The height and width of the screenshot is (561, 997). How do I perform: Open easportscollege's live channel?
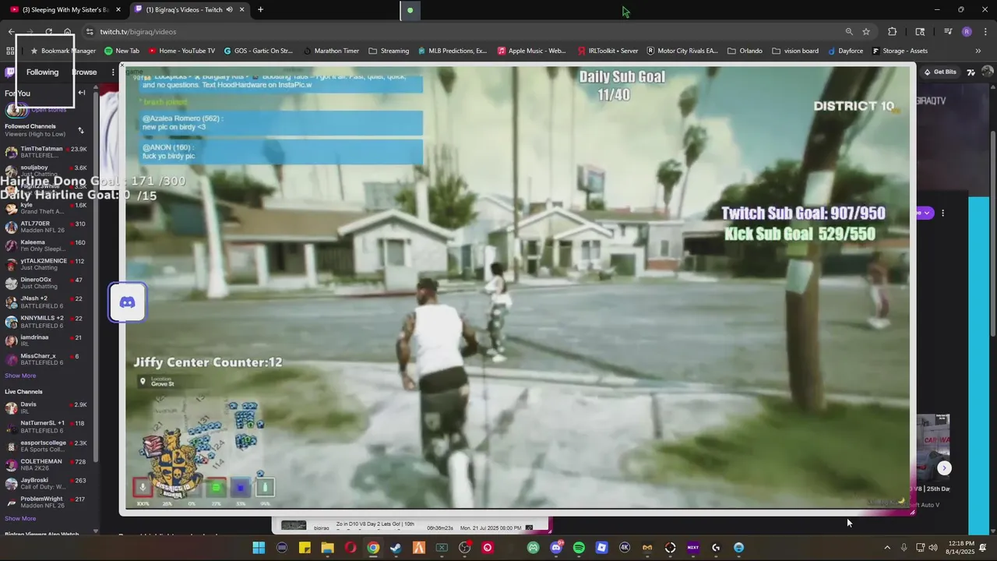point(47,446)
